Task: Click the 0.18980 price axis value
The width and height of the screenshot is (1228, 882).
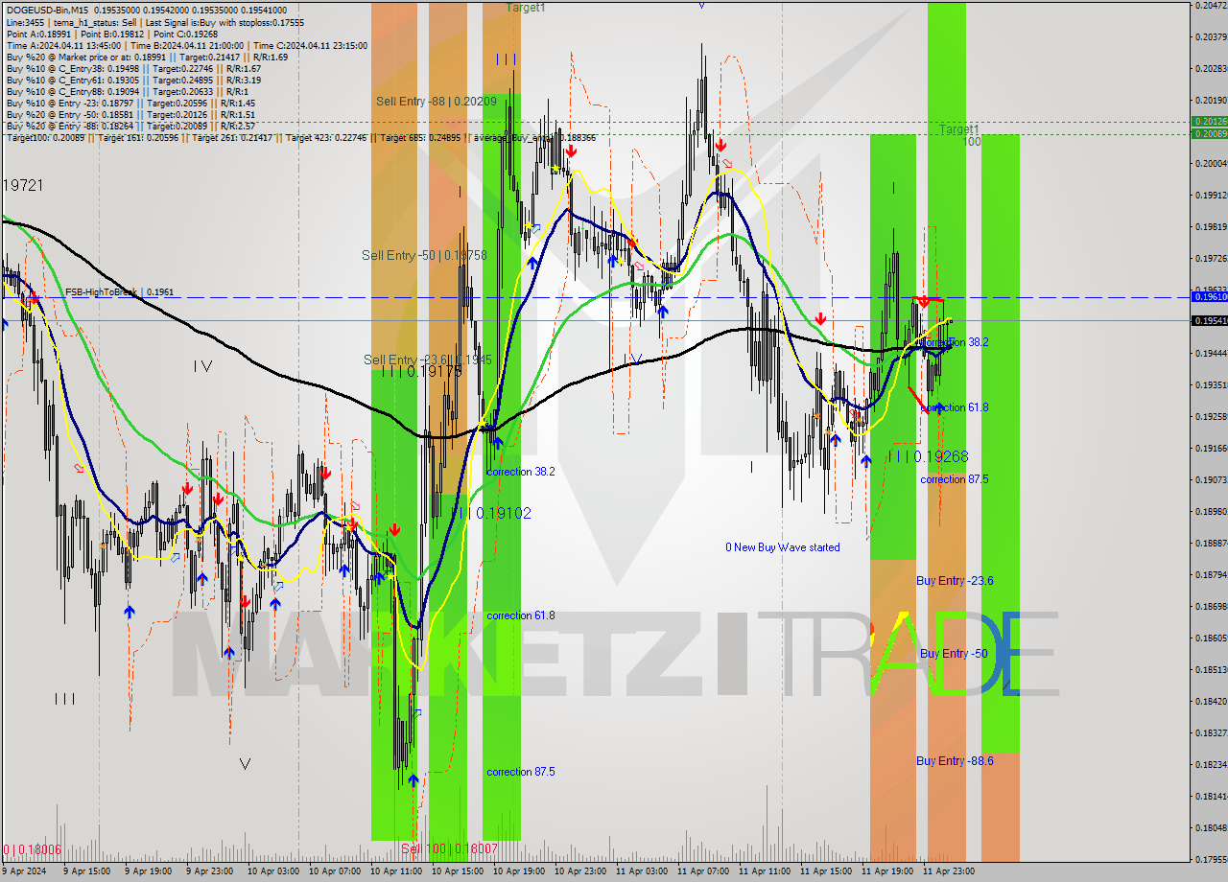Action: [x=1211, y=511]
